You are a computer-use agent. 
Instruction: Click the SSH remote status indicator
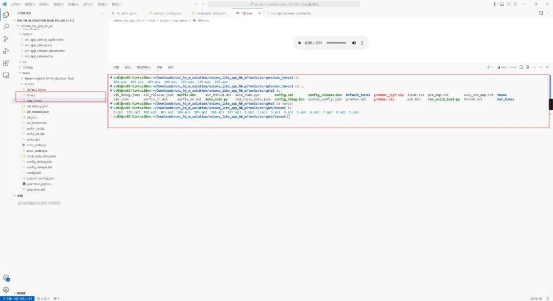[17, 298]
